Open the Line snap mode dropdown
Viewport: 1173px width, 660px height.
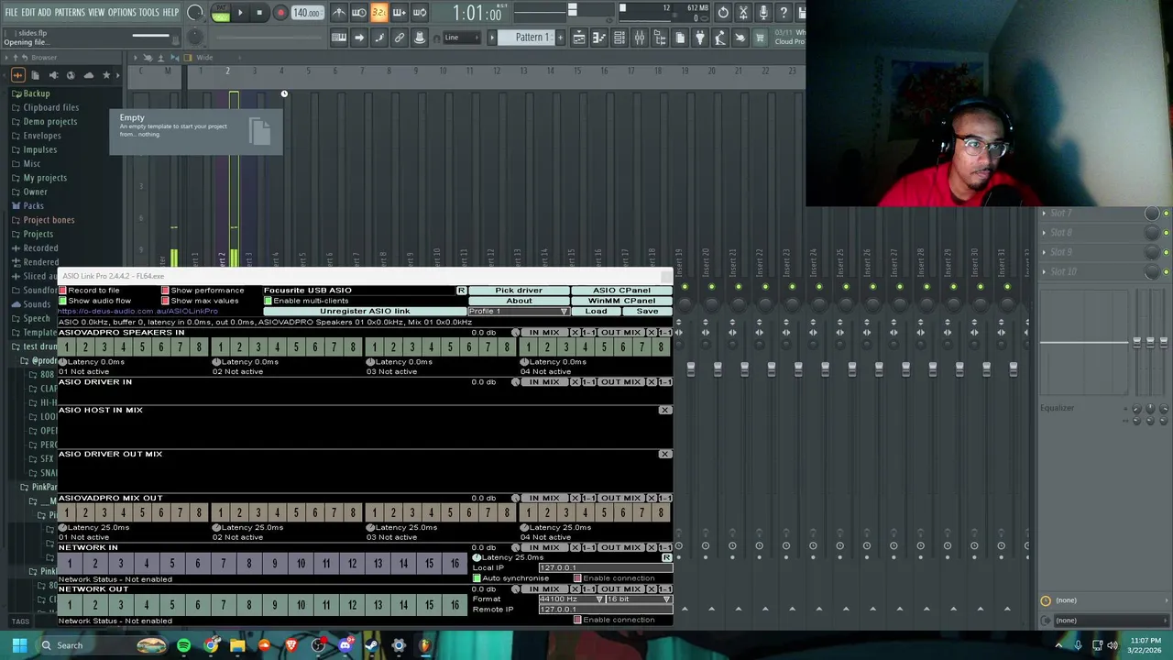coord(461,38)
